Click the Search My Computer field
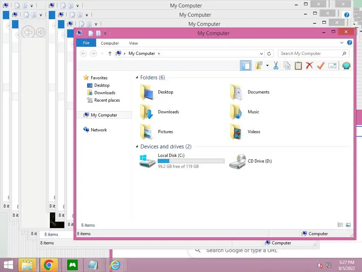This screenshot has width=362, height=272. pyautogui.click(x=313, y=53)
